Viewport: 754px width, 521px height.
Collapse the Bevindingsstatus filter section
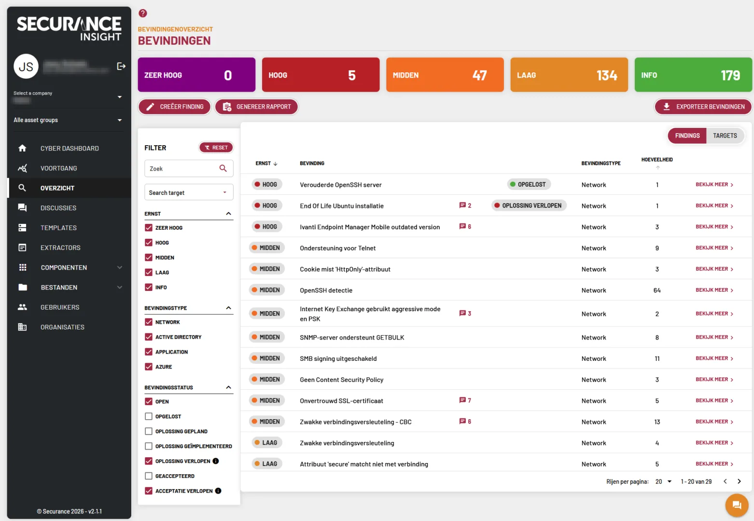[228, 387]
